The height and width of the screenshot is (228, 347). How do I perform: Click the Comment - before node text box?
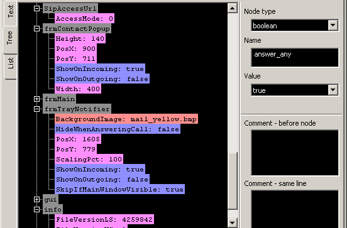click(x=295, y=153)
